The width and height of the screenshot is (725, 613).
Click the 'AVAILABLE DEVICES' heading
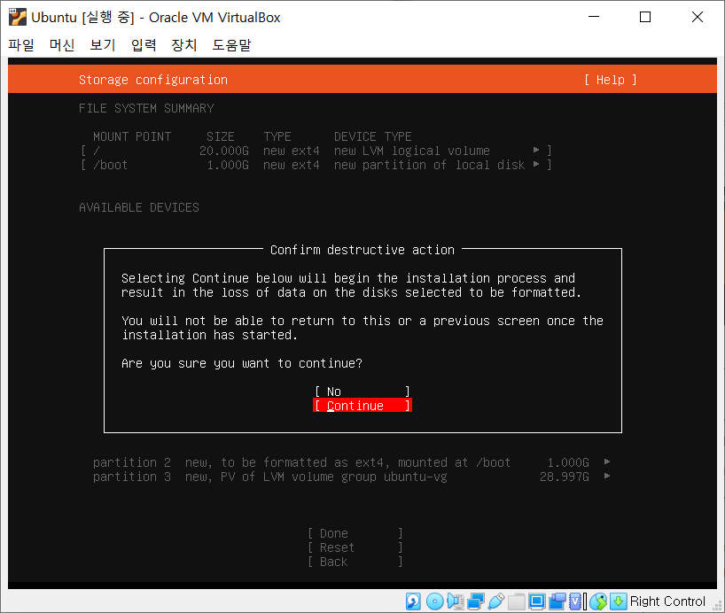tap(139, 207)
